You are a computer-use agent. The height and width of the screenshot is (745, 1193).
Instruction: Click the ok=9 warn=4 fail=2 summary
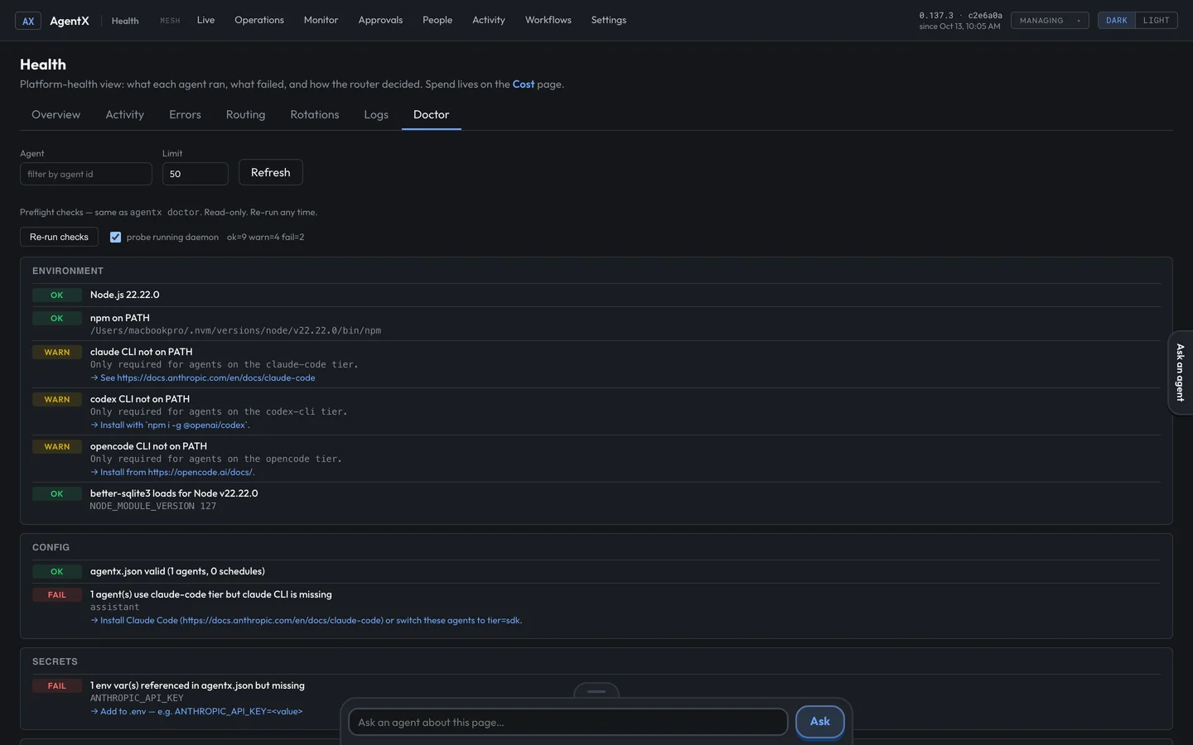tap(265, 238)
